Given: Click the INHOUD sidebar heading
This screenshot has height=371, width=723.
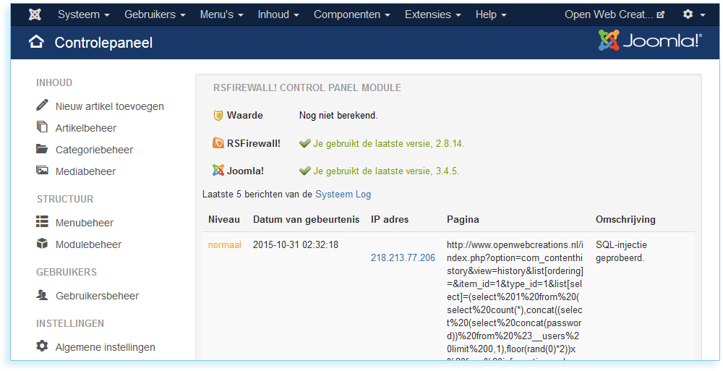Looking at the screenshot, I should coord(54,82).
